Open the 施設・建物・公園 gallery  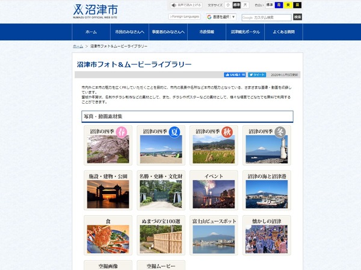coord(108,190)
